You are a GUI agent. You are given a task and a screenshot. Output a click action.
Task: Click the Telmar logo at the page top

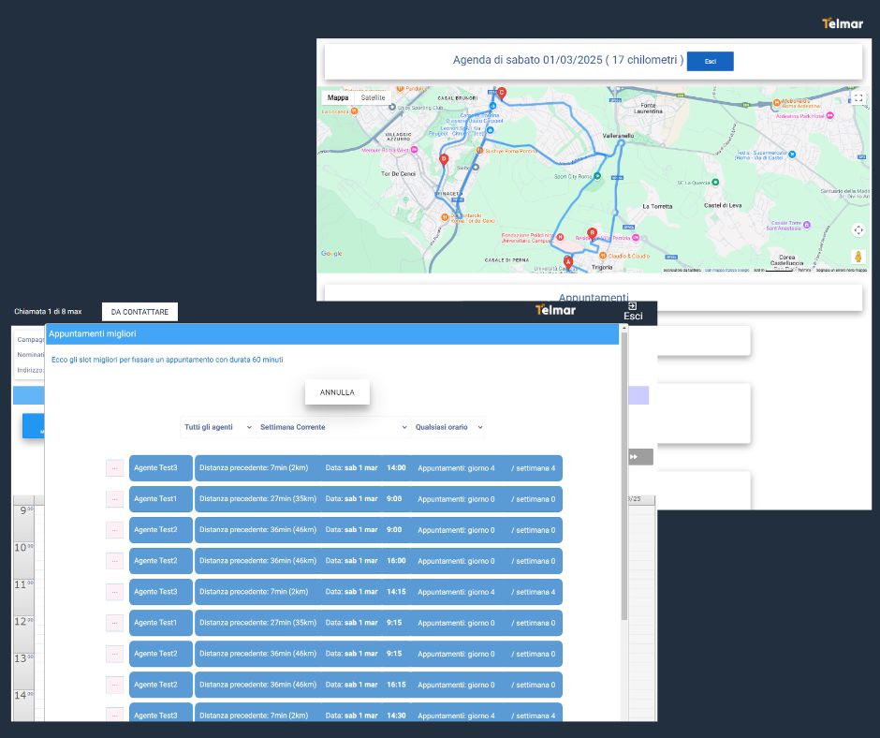843,23
